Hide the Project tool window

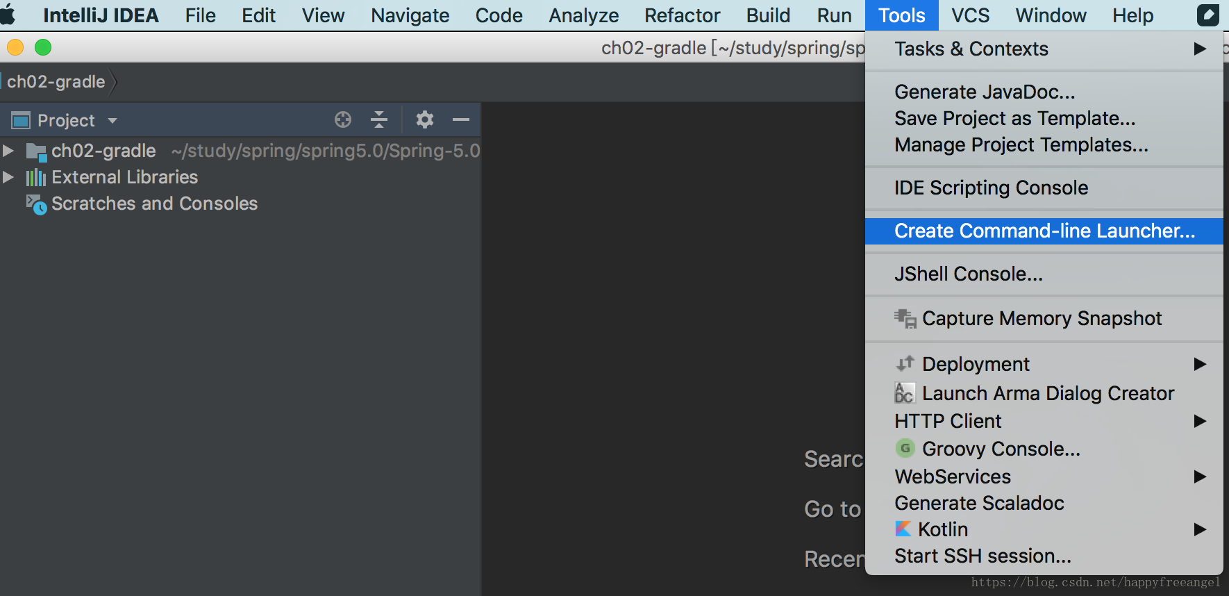pyautogui.click(x=461, y=119)
